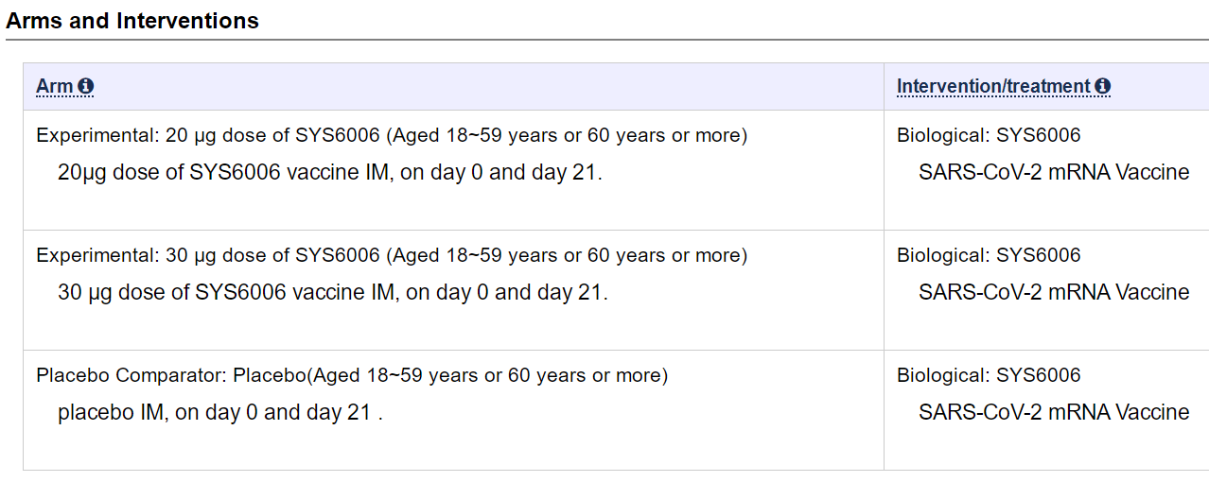Select the Placebo Comparator arm title
The image size is (1209, 482).
[352, 375]
